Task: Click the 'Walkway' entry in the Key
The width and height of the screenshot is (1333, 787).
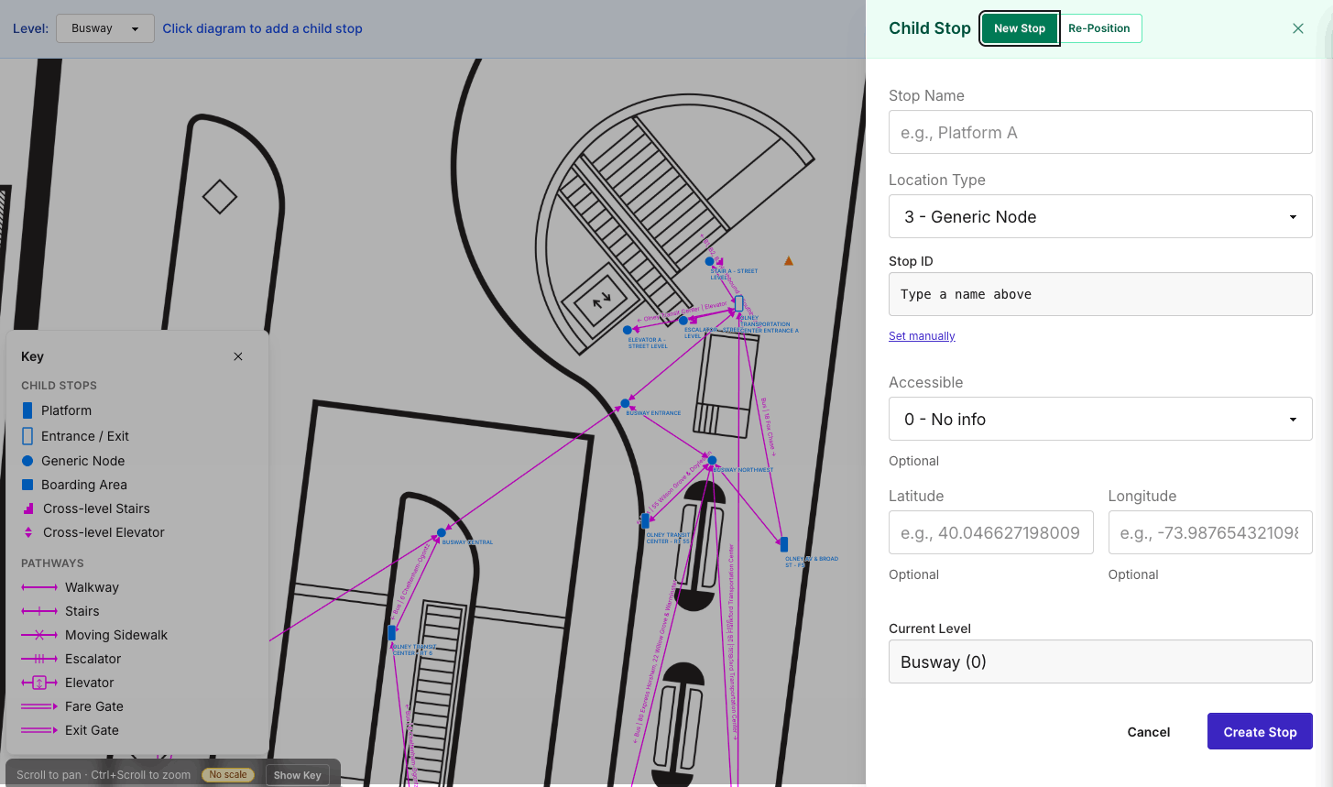Action: point(92,587)
